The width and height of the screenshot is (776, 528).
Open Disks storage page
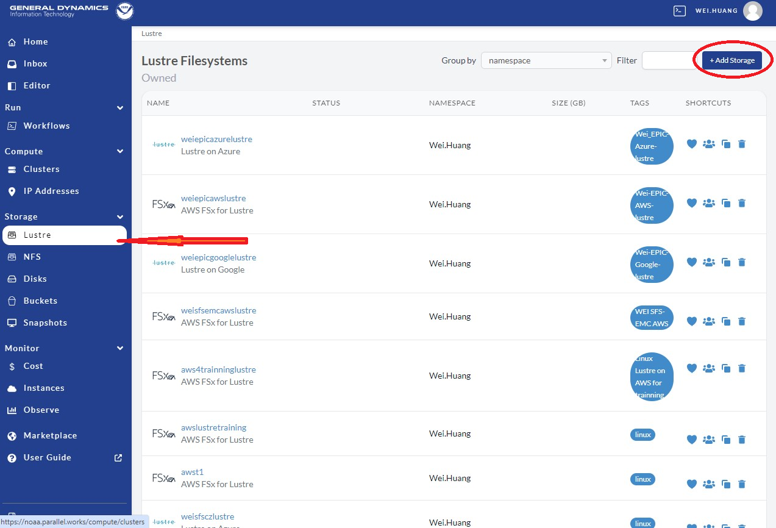click(35, 279)
